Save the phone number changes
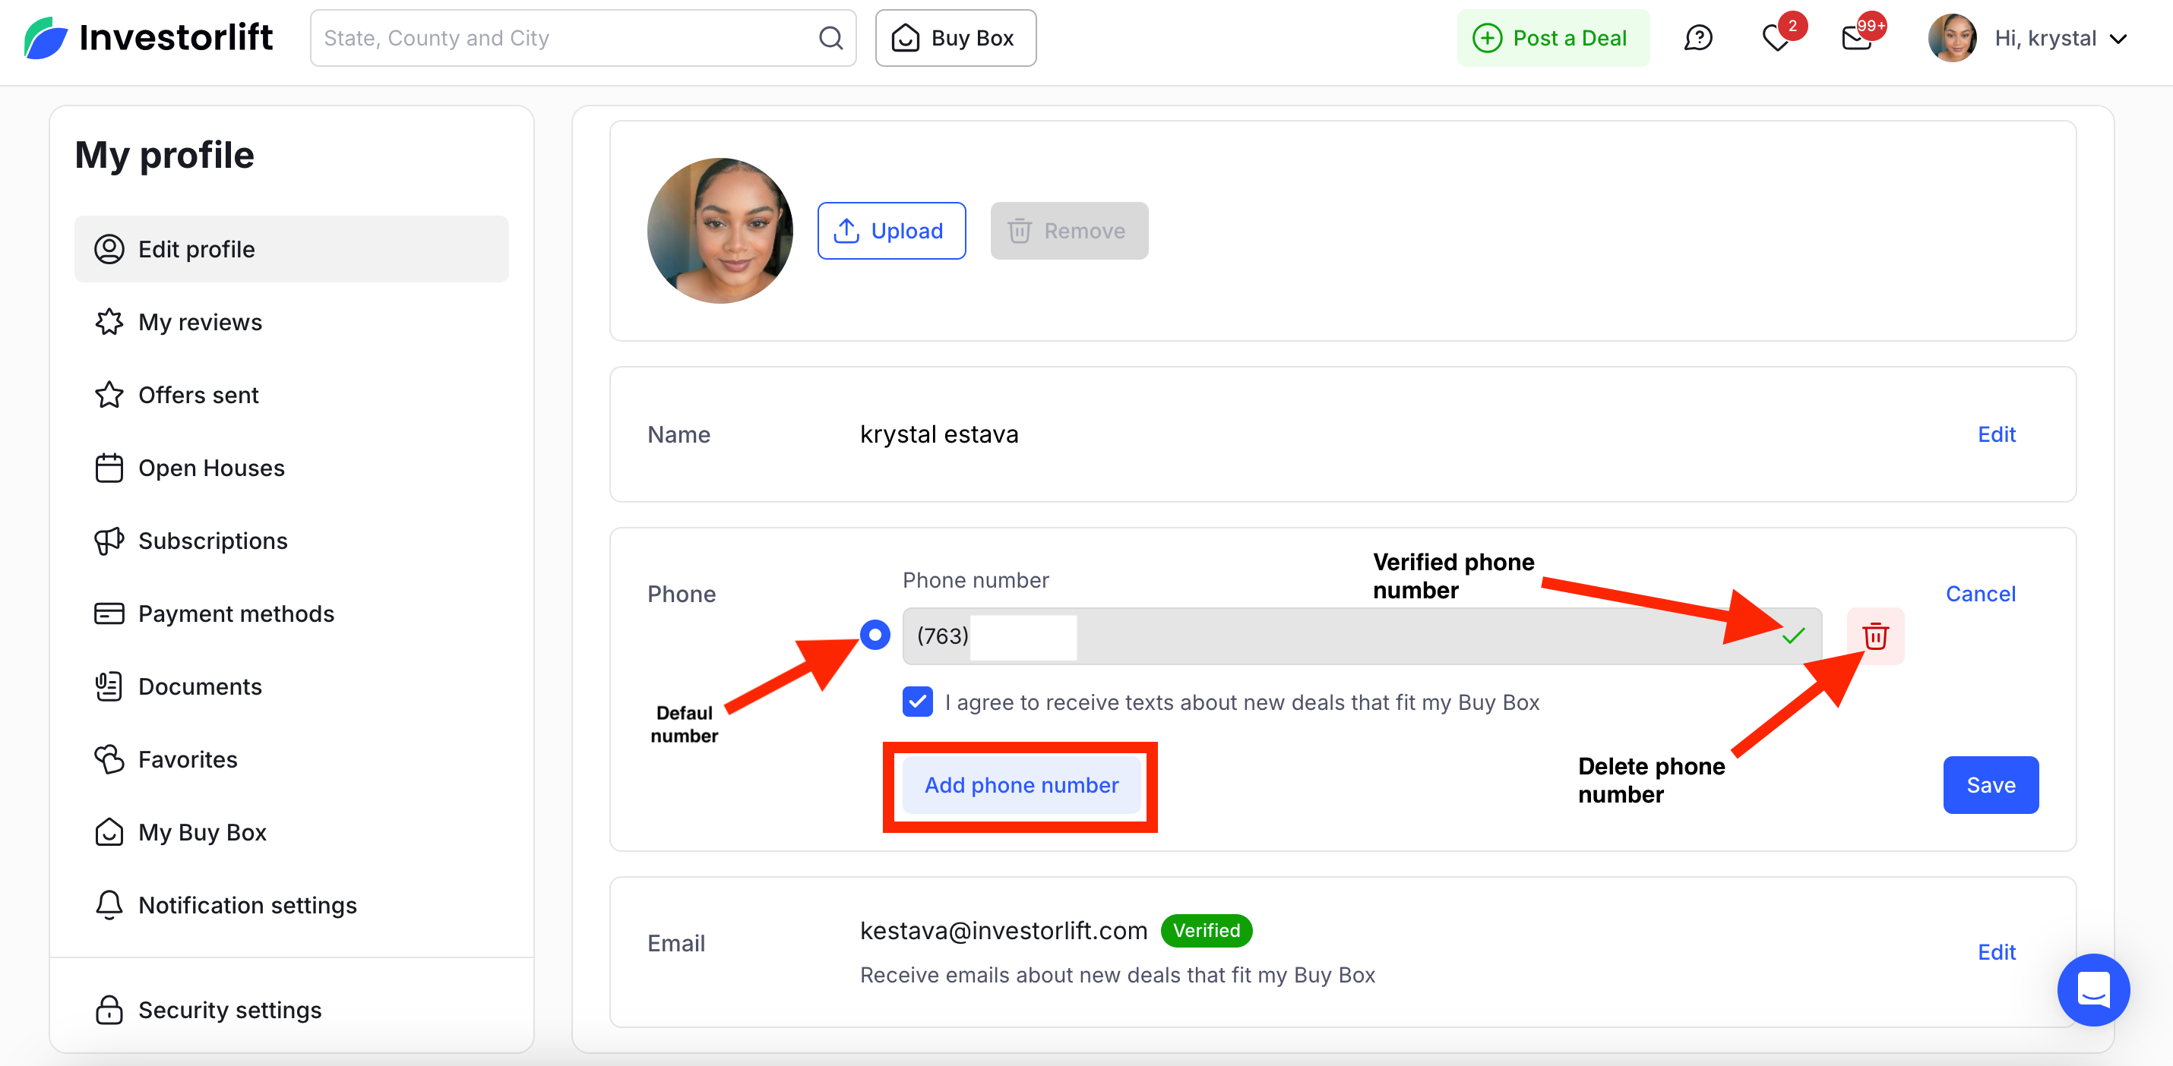 click(x=1991, y=785)
